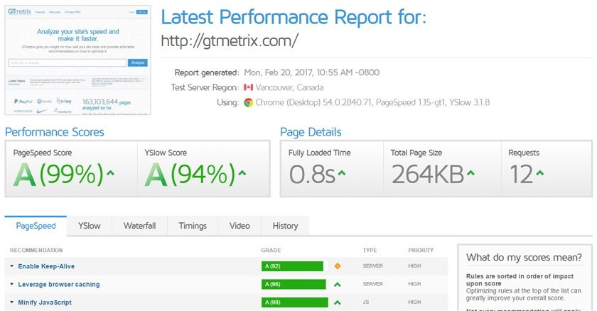Open the History tab

285,226
